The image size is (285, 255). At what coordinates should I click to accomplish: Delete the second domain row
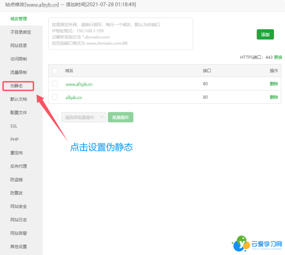[274, 97]
